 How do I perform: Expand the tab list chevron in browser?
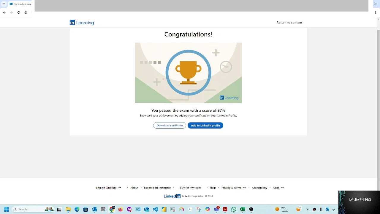(4, 4)
